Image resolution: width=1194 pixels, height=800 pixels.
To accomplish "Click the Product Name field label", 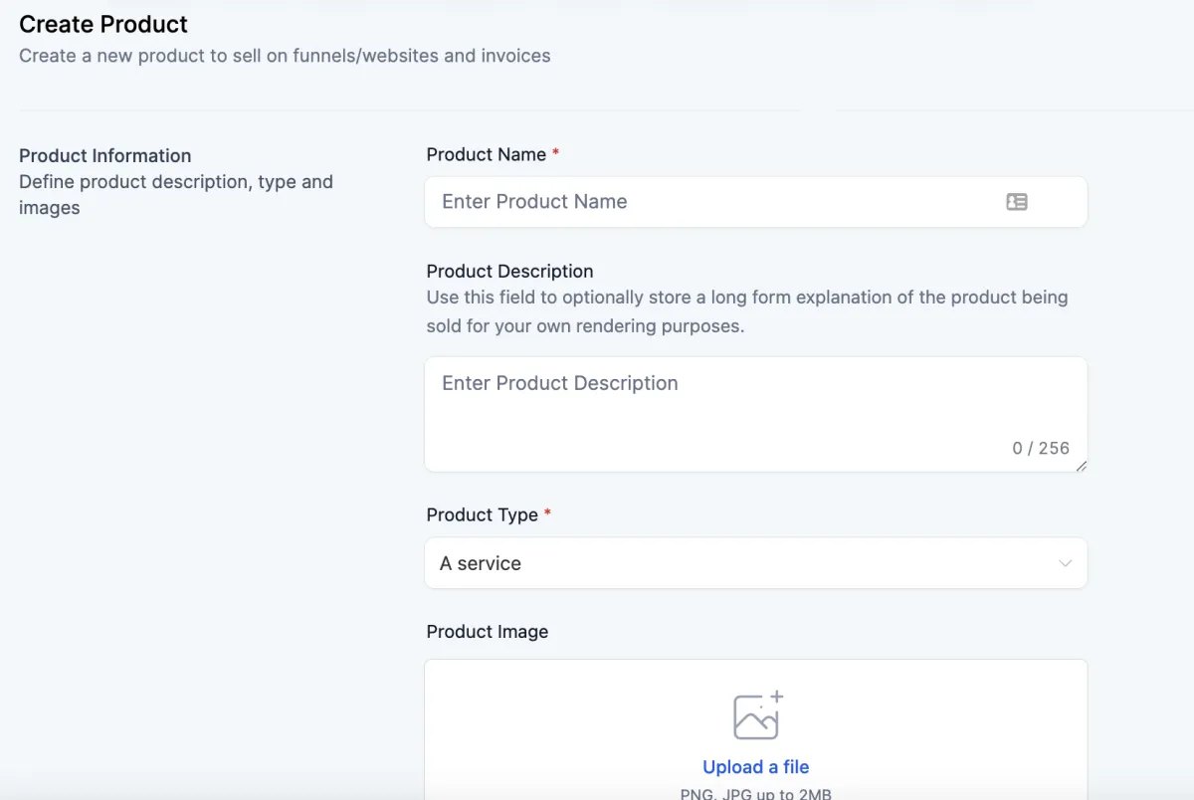I will pyautogui.click(x=486, y=154).
